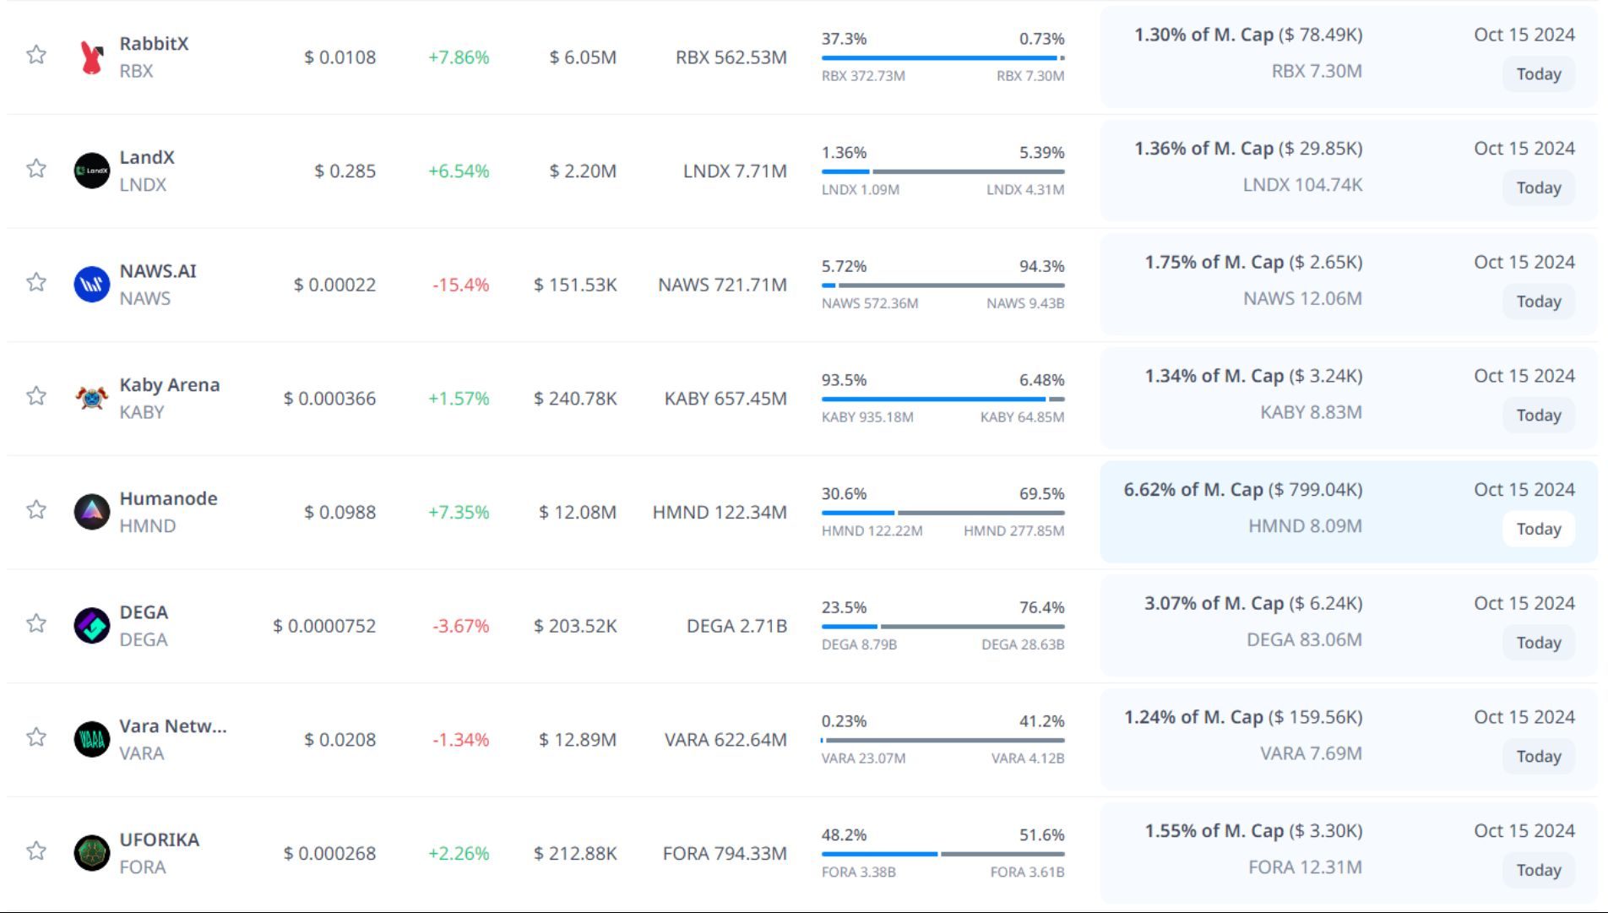Star Humanode as a favorite
Viewport: 1608px width, 913px height.
pos(36,510)
